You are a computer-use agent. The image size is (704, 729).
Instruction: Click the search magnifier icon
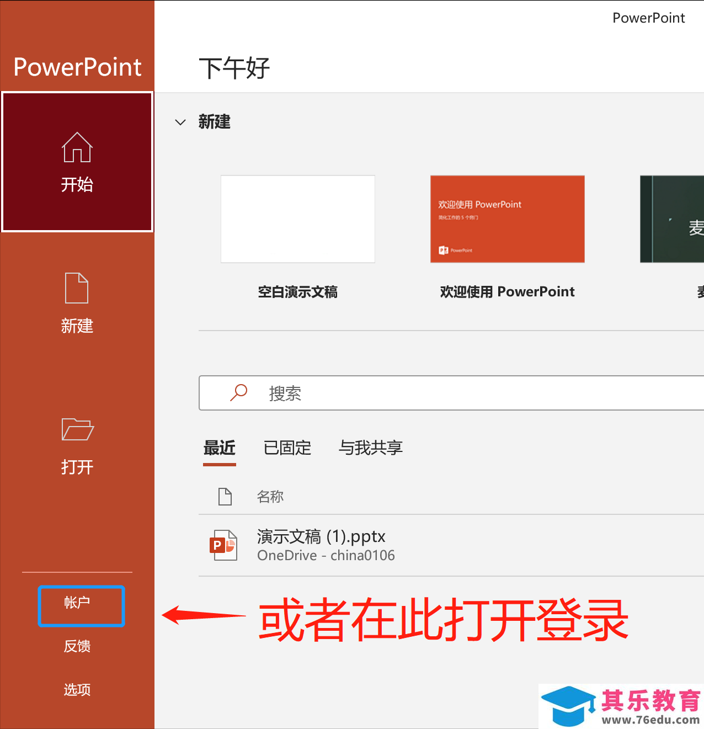click(x=238, y=392)
